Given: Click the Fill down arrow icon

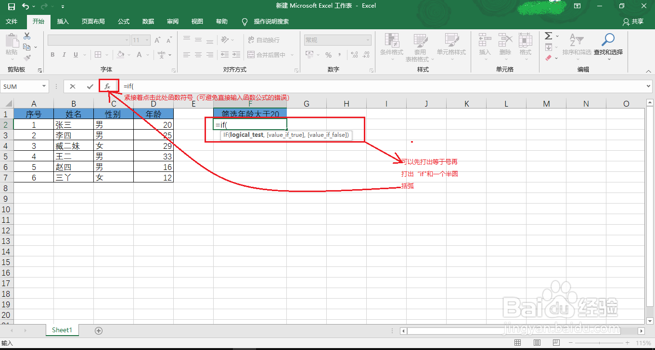Looking at the screenshot, I should click(x=548, y=47).
